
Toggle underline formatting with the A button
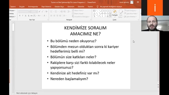[x=26, y=16]
